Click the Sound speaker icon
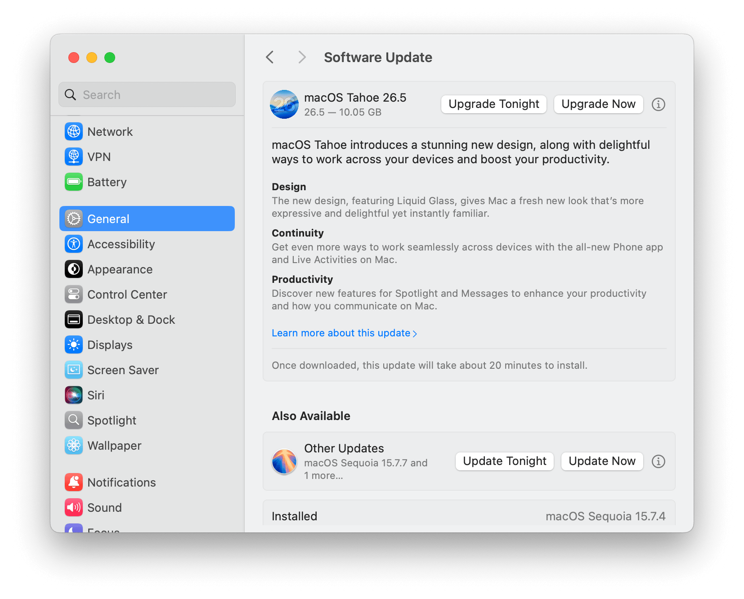Viewport: 744px width, 599px height. (x=74, y=507)
